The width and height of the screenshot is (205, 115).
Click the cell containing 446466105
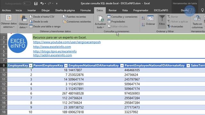point(157,70)
